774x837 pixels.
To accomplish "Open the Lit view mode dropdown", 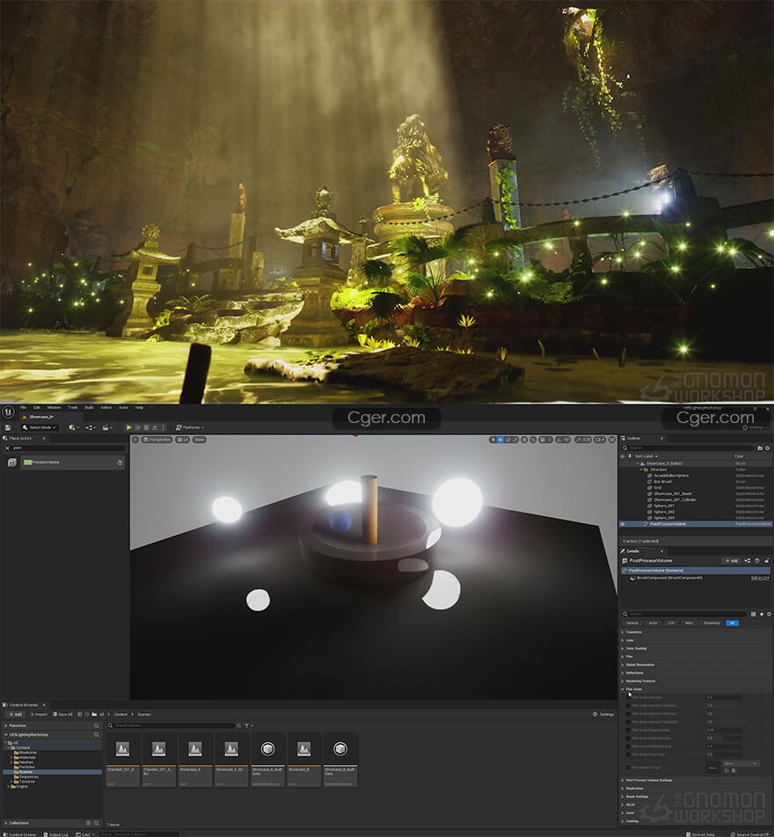I will coord(183,440).
